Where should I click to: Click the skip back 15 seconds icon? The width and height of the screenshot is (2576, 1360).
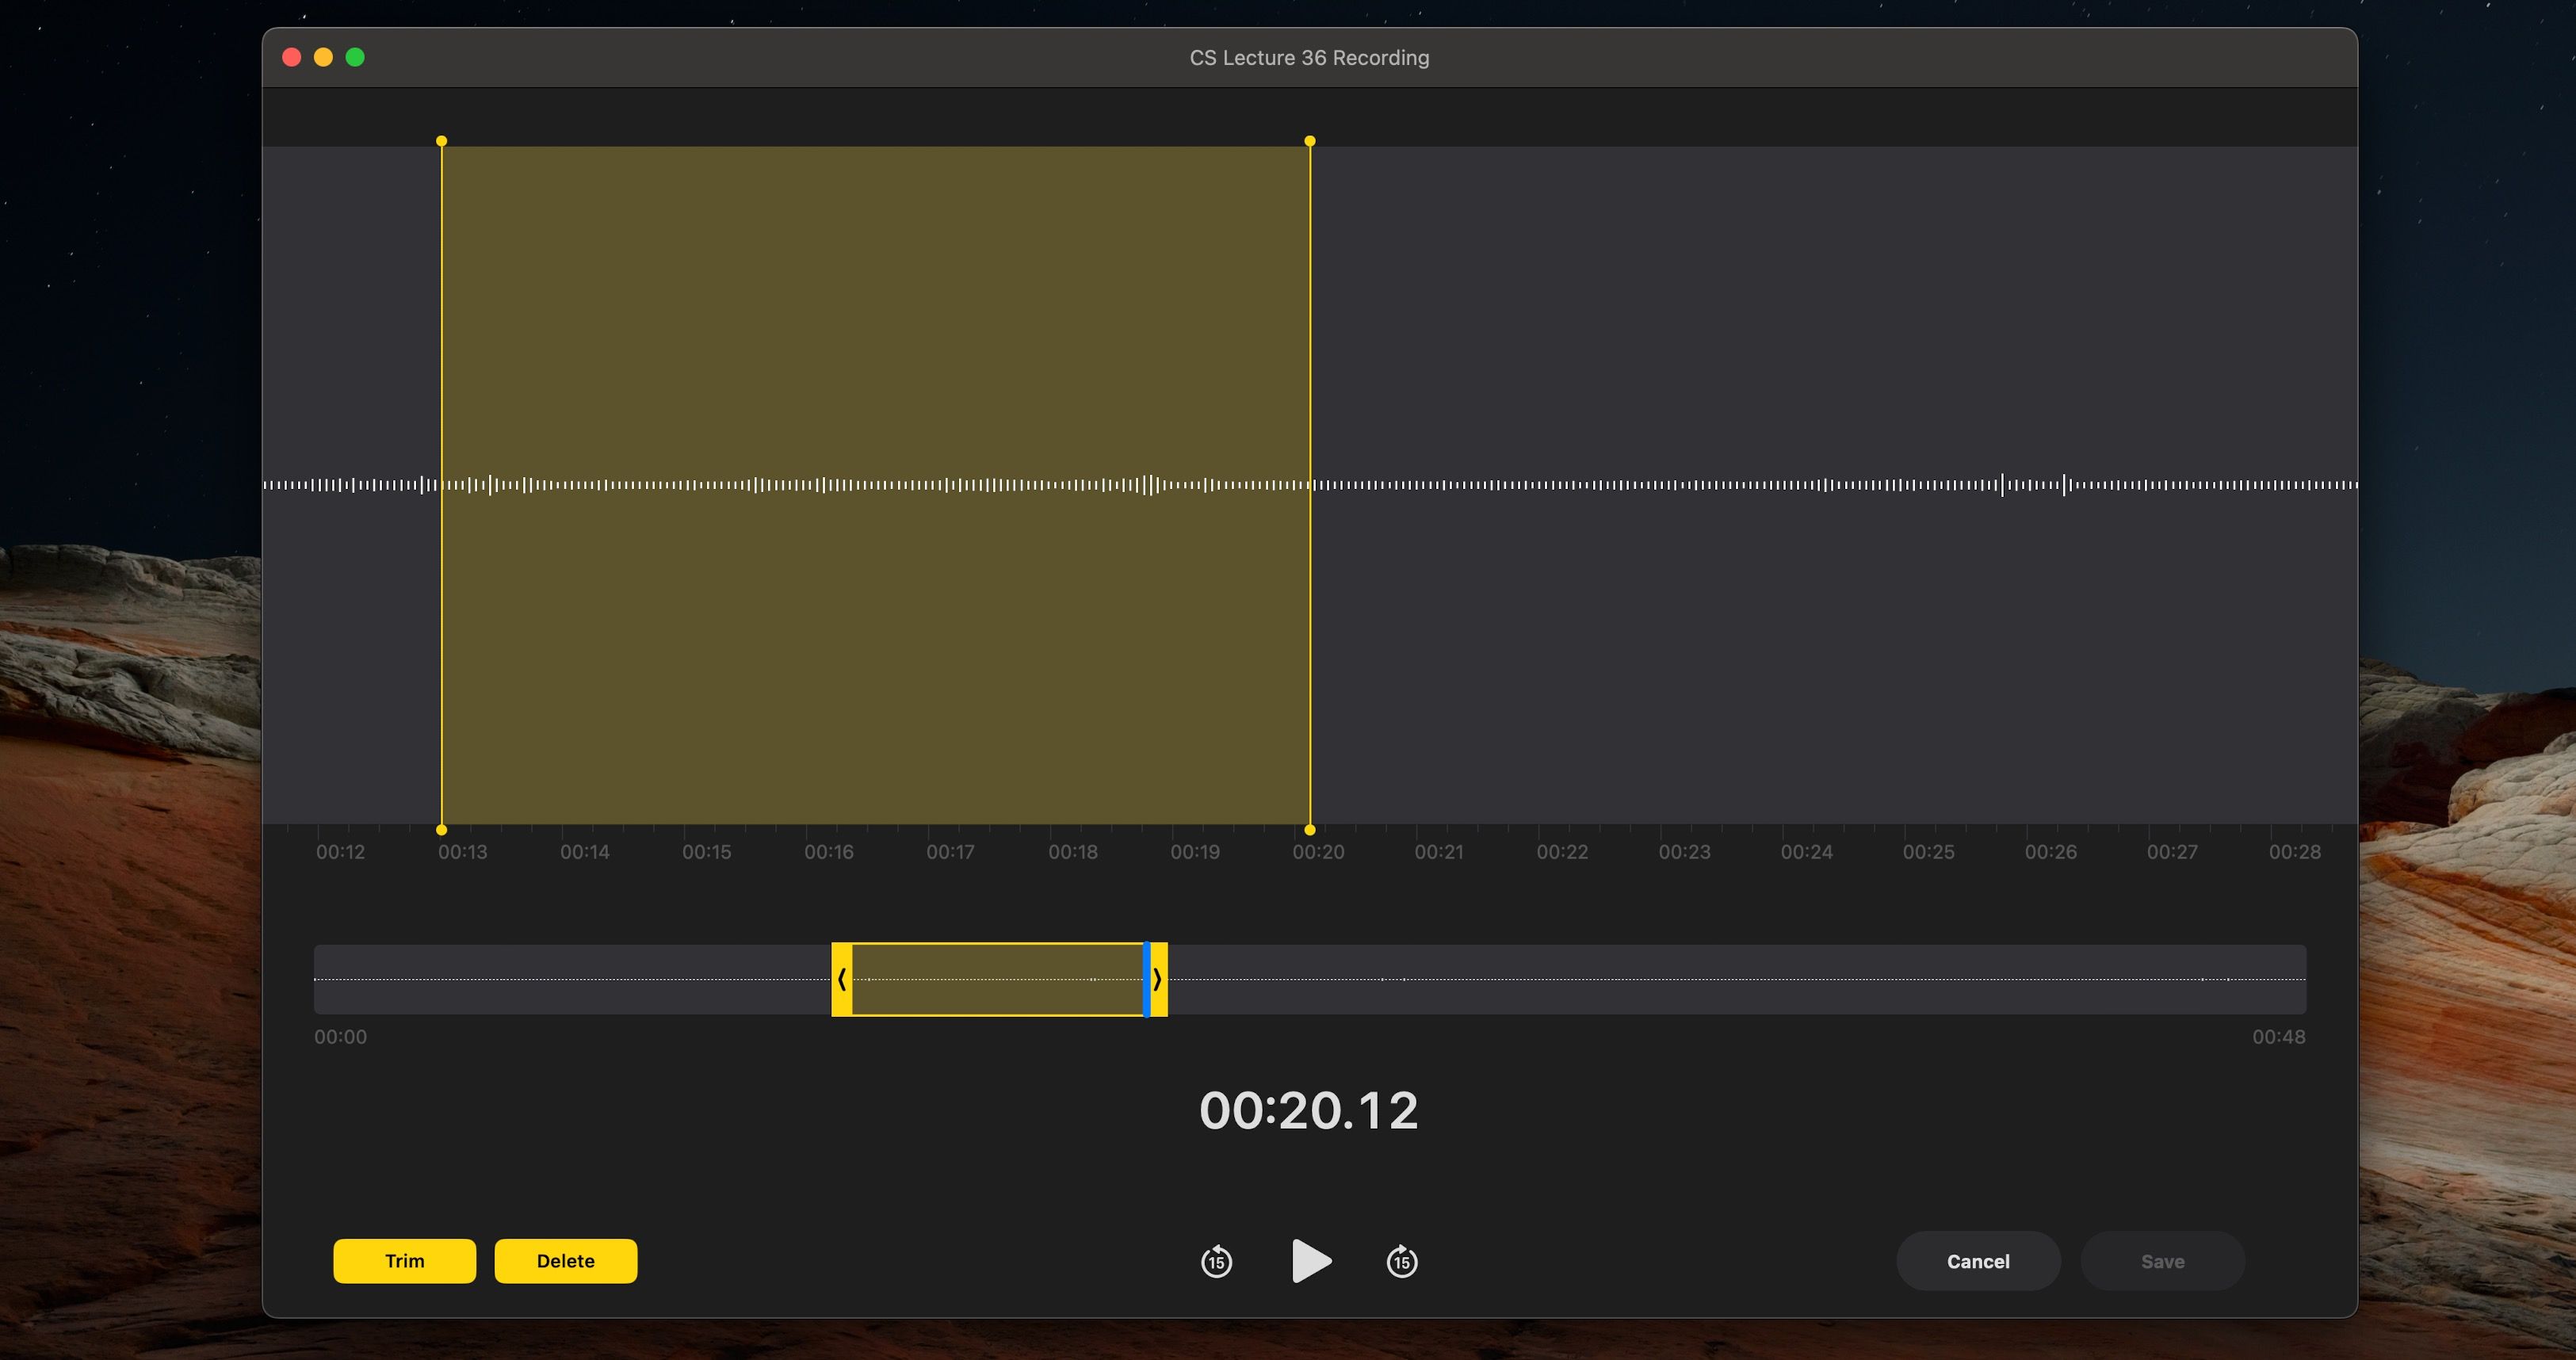1216,1261
